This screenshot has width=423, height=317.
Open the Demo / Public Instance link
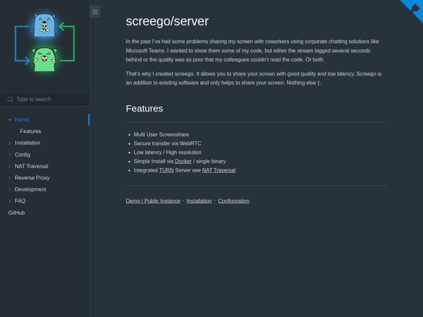(x=153, y=201)
